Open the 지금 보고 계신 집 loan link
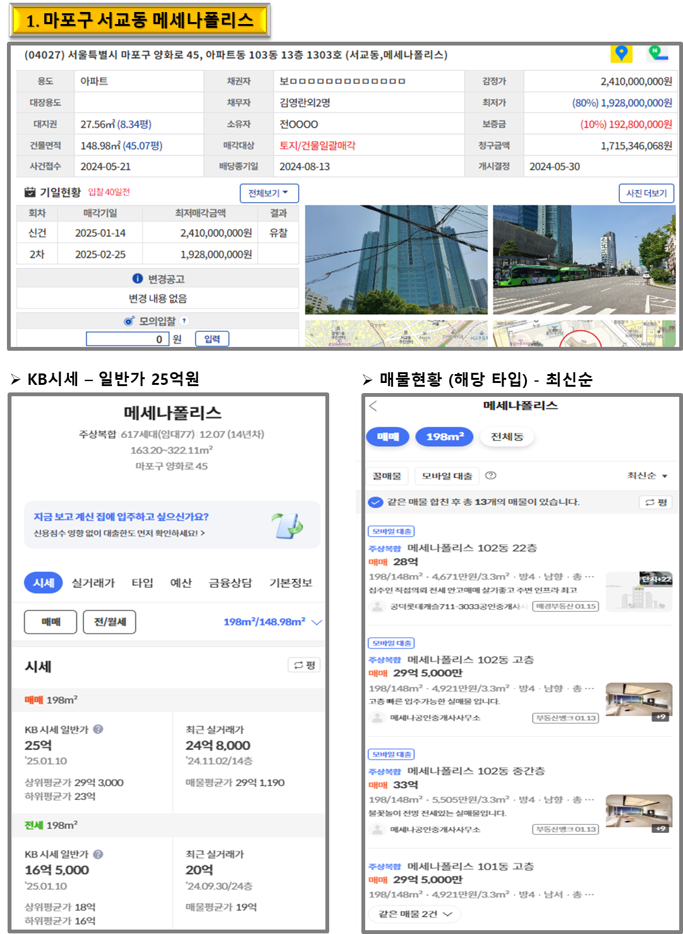 click(x=172, y=525)
